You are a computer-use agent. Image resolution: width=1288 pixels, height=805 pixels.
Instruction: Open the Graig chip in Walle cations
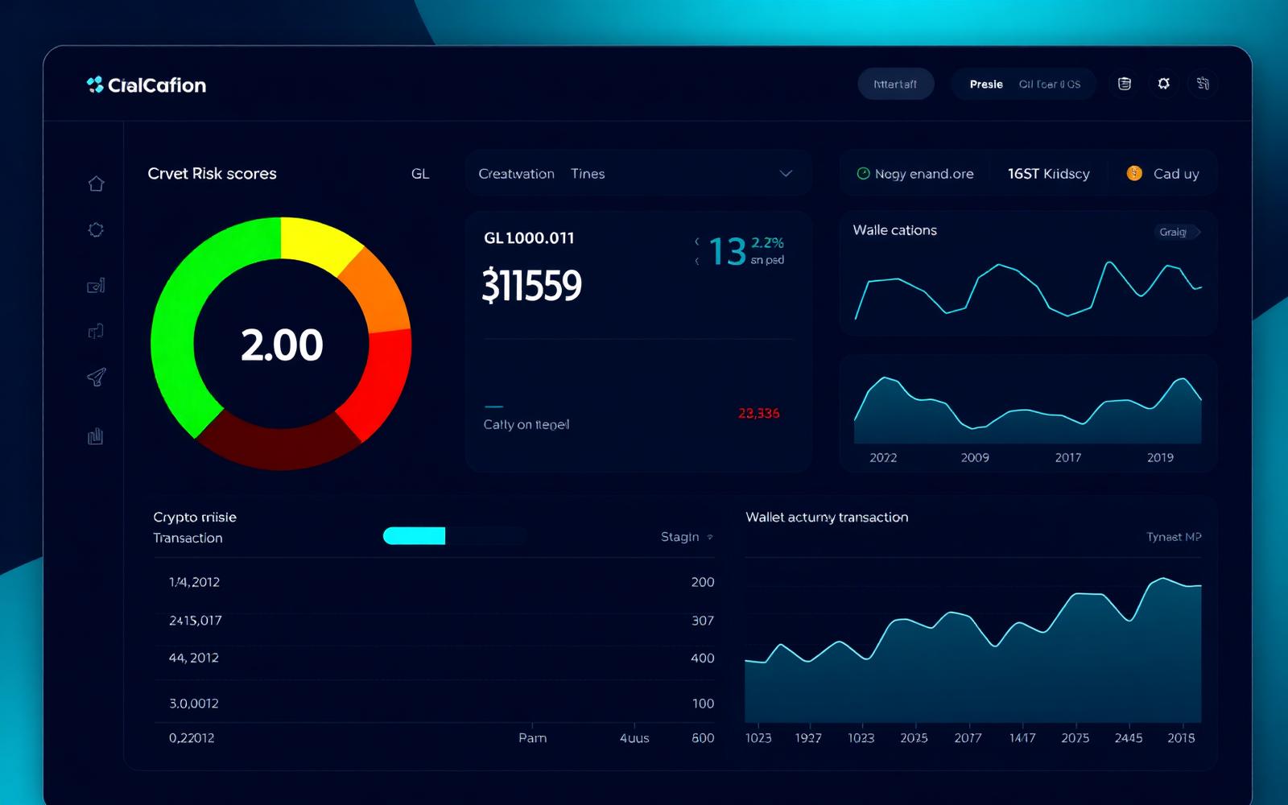point(1179,232)
